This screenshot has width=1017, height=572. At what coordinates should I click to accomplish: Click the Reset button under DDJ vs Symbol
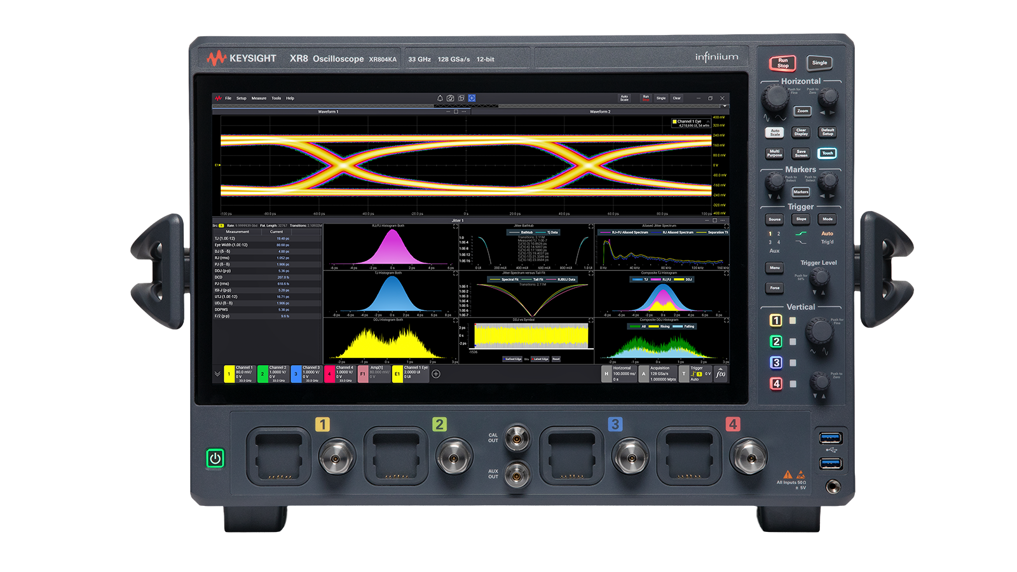[x=556, y=359]
